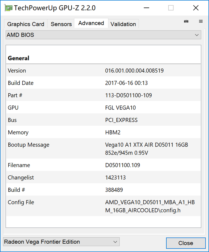Screen dimensions: 209x252
Task: Click the GPU-Z app icon in the title bar
Action: click(x=8, y=8)
